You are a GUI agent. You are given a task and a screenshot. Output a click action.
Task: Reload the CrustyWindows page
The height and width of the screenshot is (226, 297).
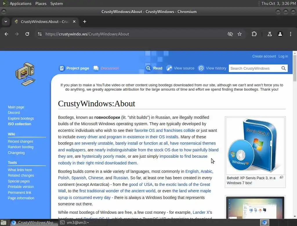(x=27, y=34)
